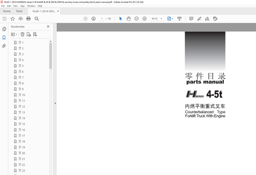Go to next page arrow
This screenshot has height=175, width=256.
click(x=94, y=19)
